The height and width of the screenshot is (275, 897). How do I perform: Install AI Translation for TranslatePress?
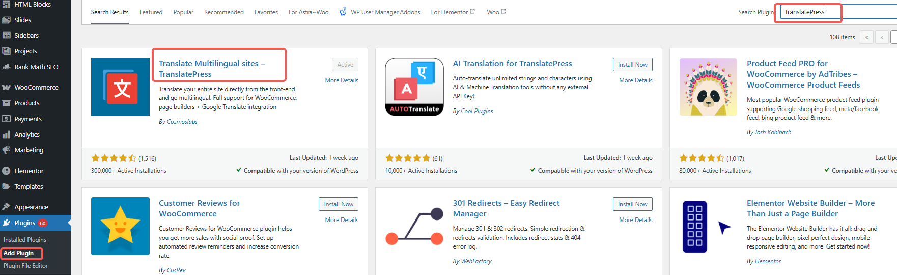click(632, 65)
